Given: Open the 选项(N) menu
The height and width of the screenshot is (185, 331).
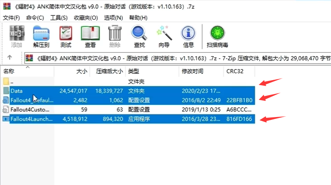Looking at the screenshot, I should coord(113,18).
